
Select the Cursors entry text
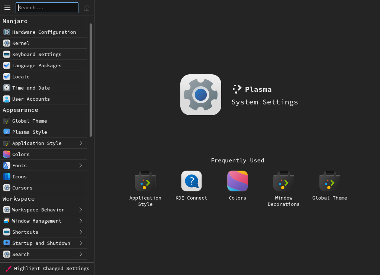[22, 188]
